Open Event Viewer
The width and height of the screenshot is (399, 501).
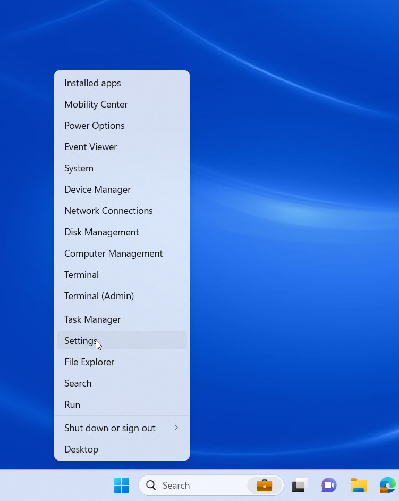[90, 147]
